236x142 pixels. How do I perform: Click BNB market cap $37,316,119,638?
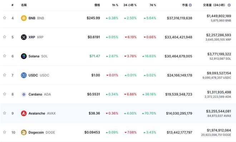(180, 18)
